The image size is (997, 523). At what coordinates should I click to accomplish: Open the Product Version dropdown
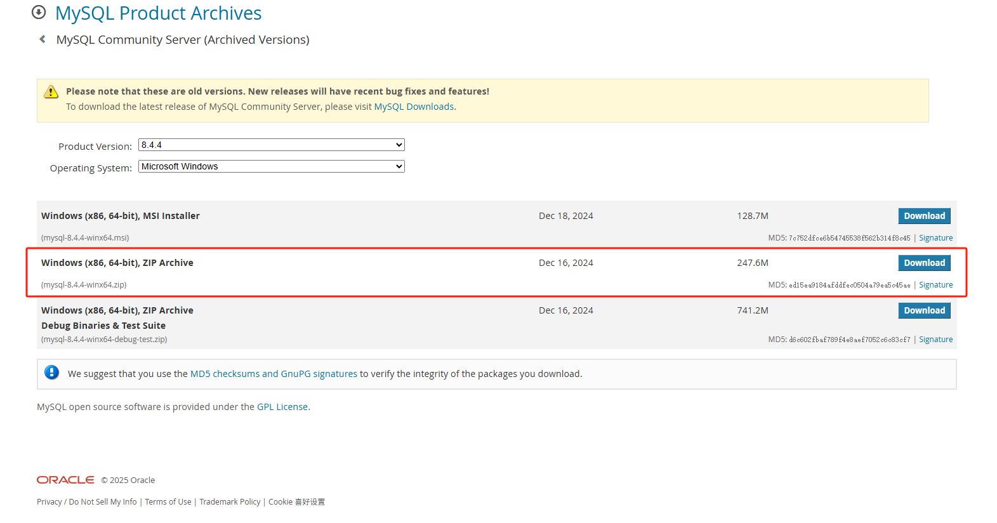(272, 145)
